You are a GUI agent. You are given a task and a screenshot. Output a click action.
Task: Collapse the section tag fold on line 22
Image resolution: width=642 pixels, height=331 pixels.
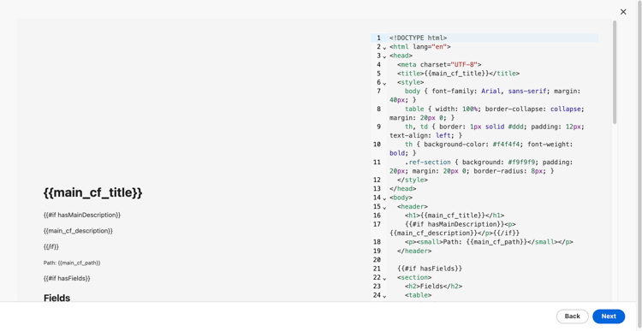[384, 278]
